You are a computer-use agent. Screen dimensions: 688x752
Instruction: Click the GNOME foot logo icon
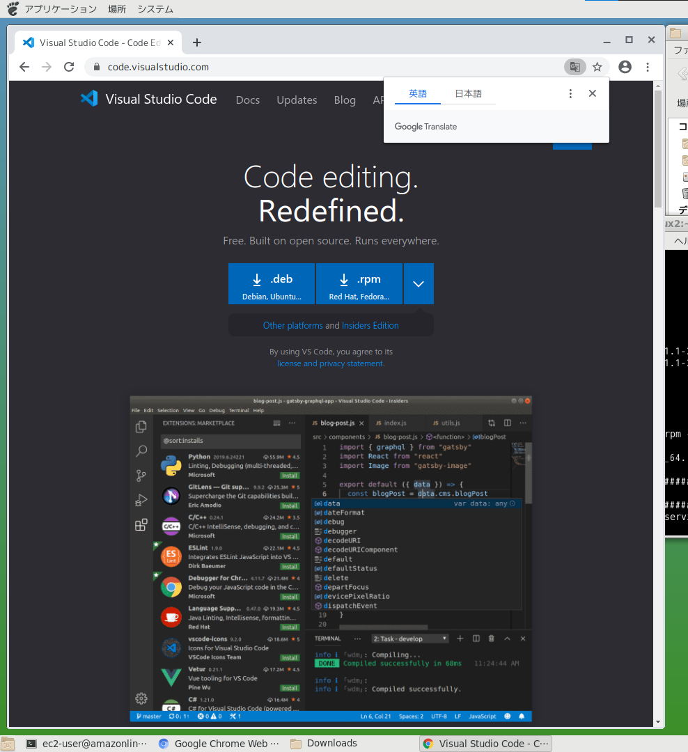tap(13, 8)
